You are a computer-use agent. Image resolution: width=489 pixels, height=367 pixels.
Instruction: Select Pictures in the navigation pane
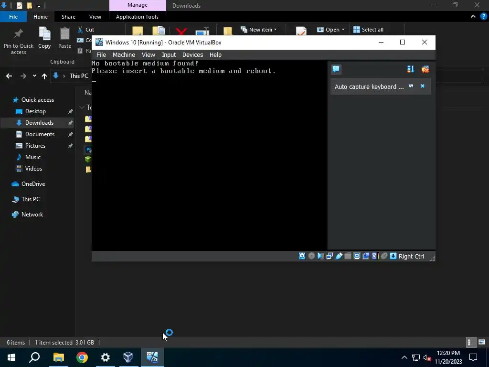pyautogui.click(x=35, y=146)
